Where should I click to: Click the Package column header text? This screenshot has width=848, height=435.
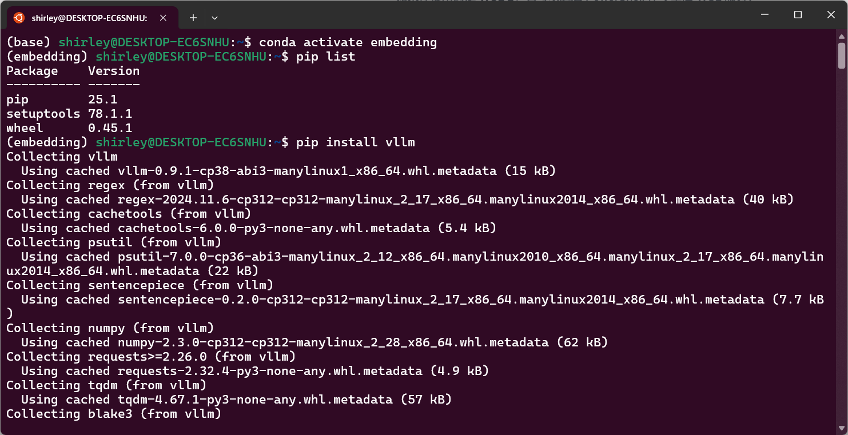(x=31, y=70)
